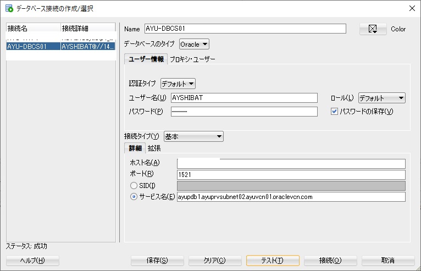Image resolution: width=421 pixels, height=271 pixels.
Task: Select the SID radio button
Action: (134, 186)
